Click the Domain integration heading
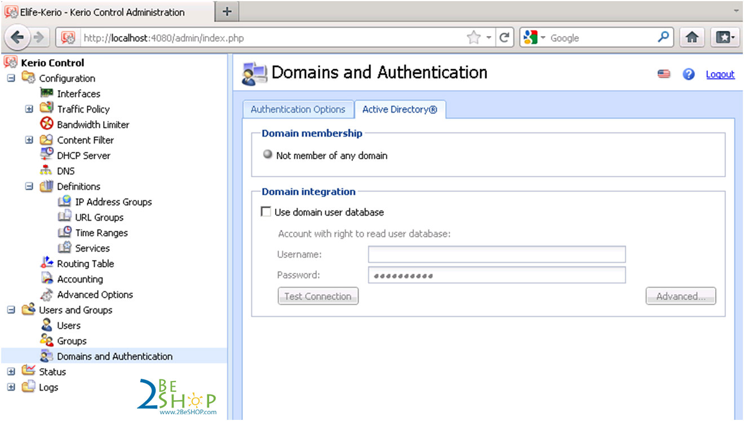 tap(308, 192)
